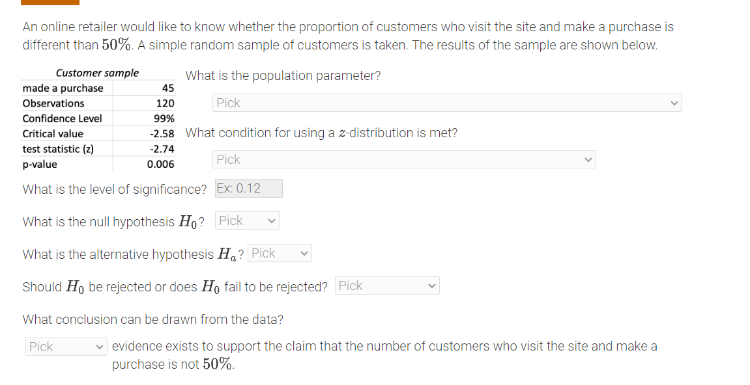Select the Confidence Level row label
The height and width of the screenshot is (385, 750).
click(x=62, y=118)
